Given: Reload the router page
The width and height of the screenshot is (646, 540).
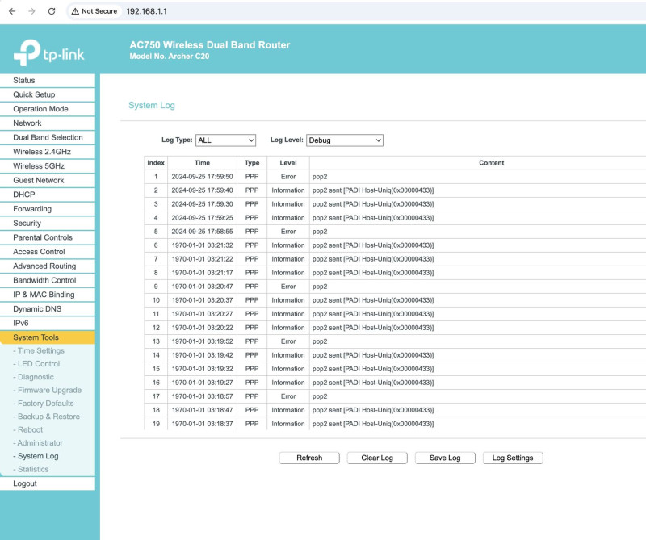Looking at the screenshot, I should point(52,11).
